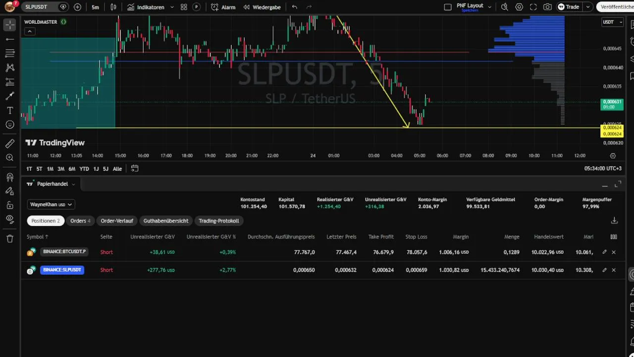The width and height of the screenshot is (634, 357).
Task: Toggle visibility of all drawings
Action: pos(10,219)
